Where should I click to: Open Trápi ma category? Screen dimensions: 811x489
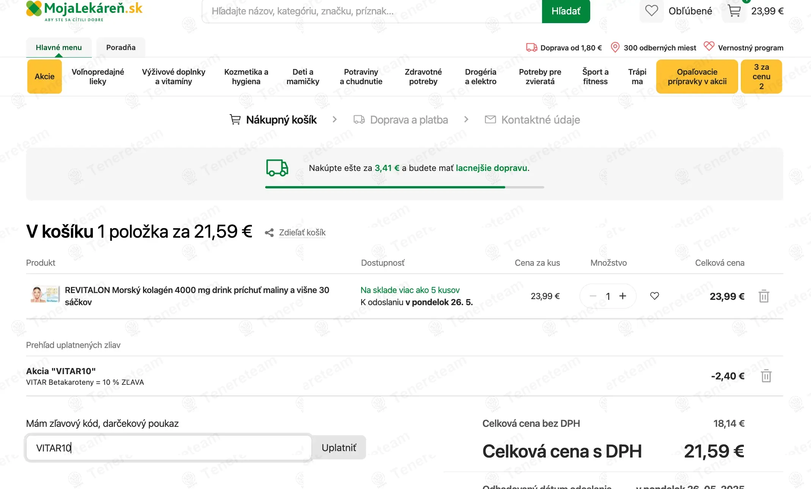click(x=637, y=77)
